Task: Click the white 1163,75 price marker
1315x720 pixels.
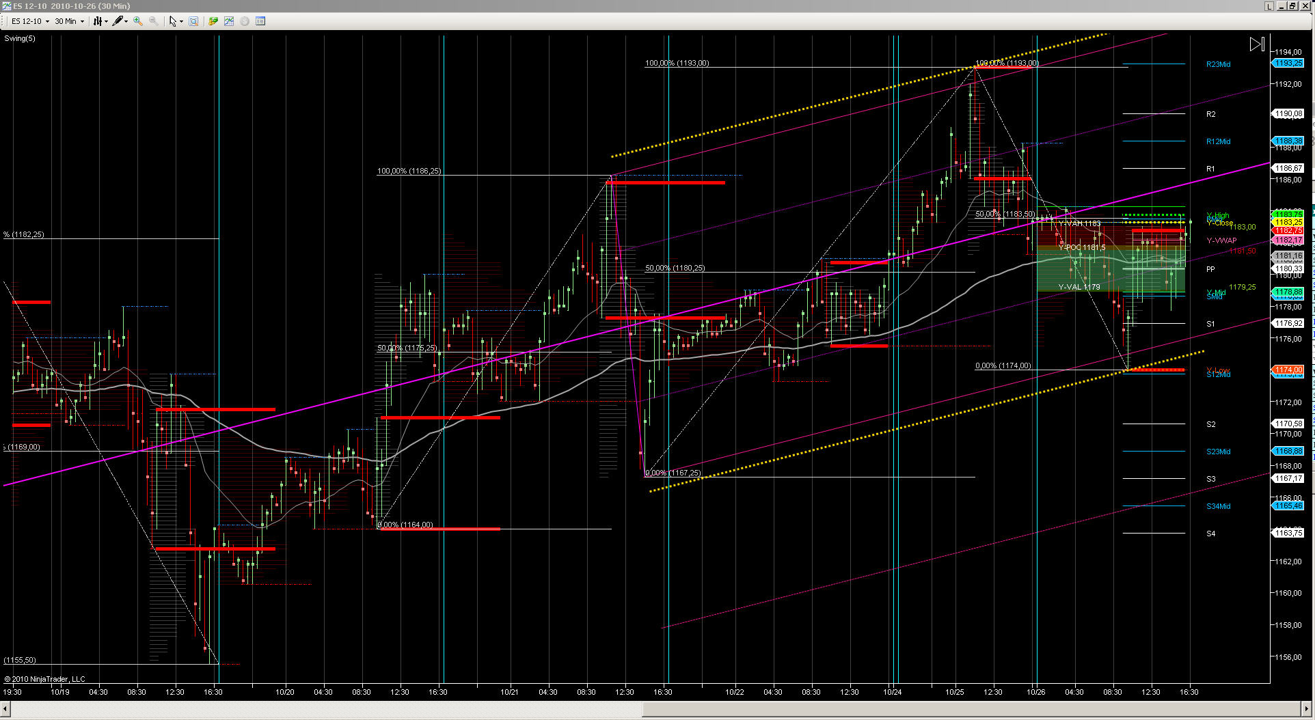Action: (x=1288, y=533)
